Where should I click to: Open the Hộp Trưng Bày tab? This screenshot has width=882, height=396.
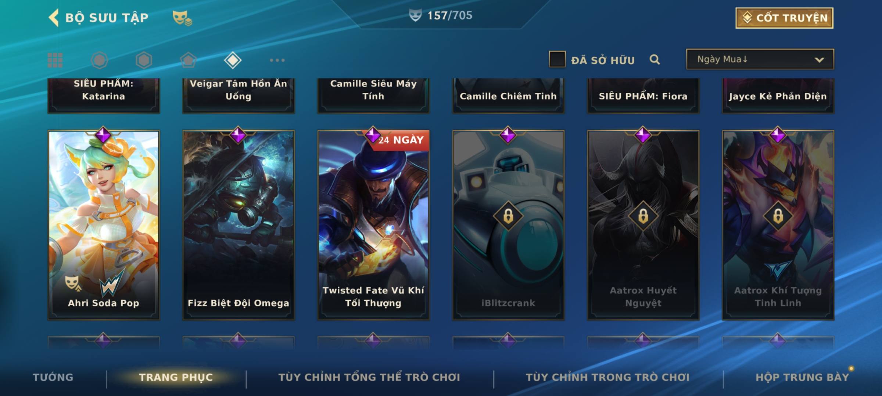tap(802, 377)
